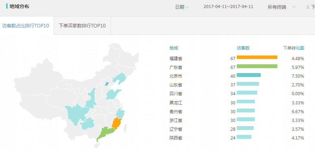Screen dimensions: 315x150
Task: Click the 4.48% conversion rate value
Action: [x=298, y=59]
